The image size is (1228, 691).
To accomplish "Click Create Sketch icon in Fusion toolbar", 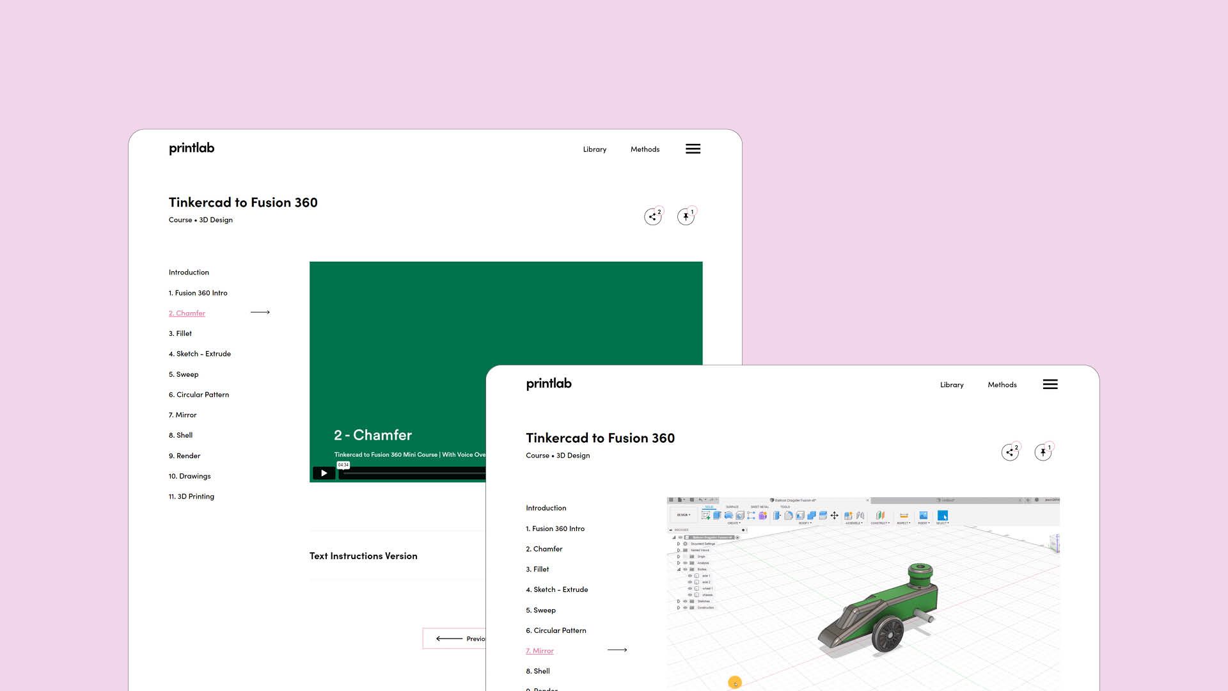I will pos(705,516).
